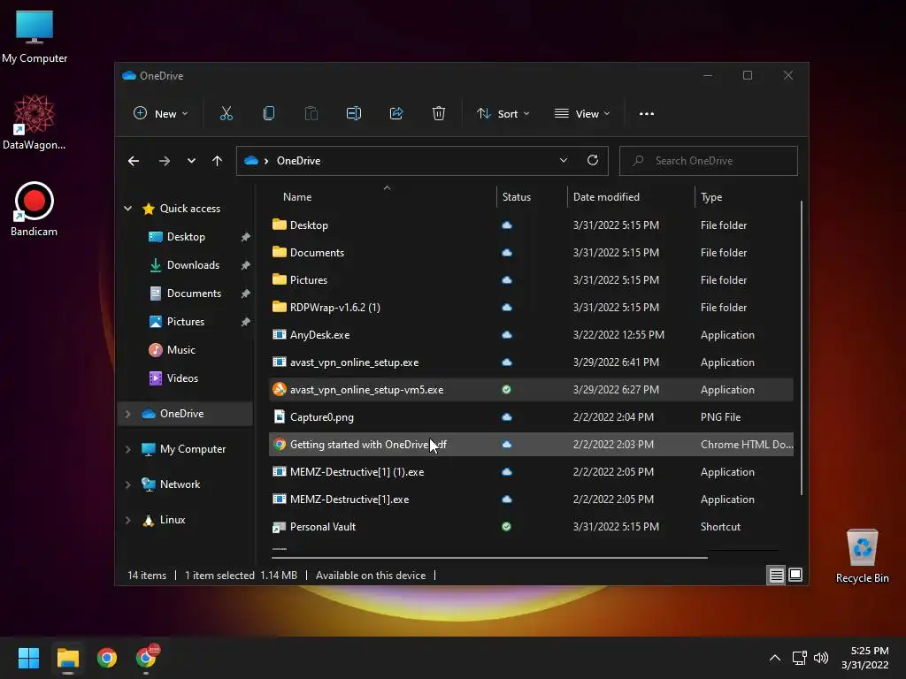
Task: Open Bandicam desktop shortcut
Action: (35, 209)
